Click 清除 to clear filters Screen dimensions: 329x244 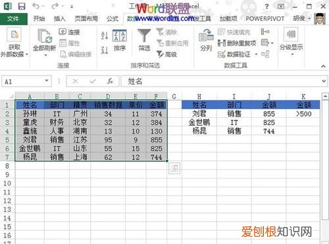(x=166, y=32)
